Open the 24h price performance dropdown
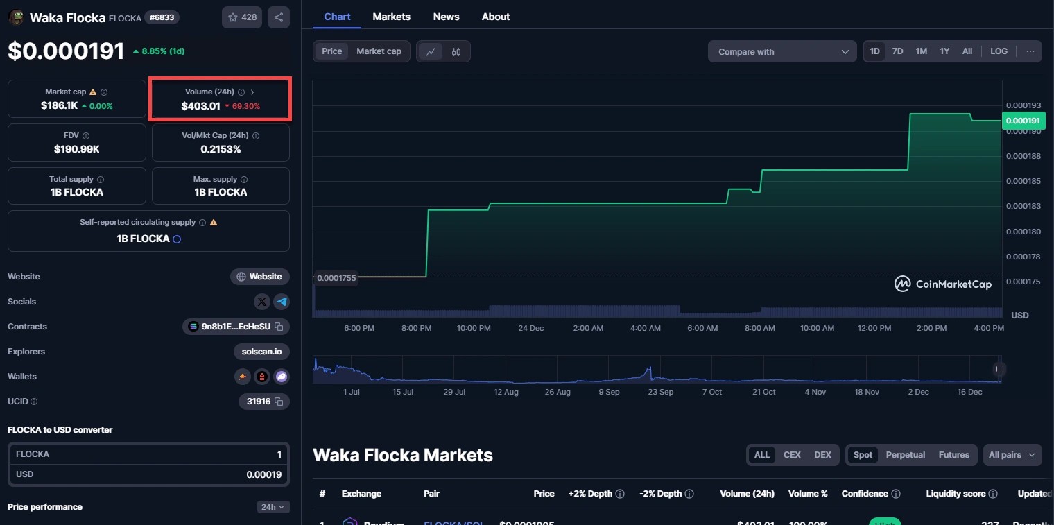The image size is (1054, 525). click(x=273, y=507)
